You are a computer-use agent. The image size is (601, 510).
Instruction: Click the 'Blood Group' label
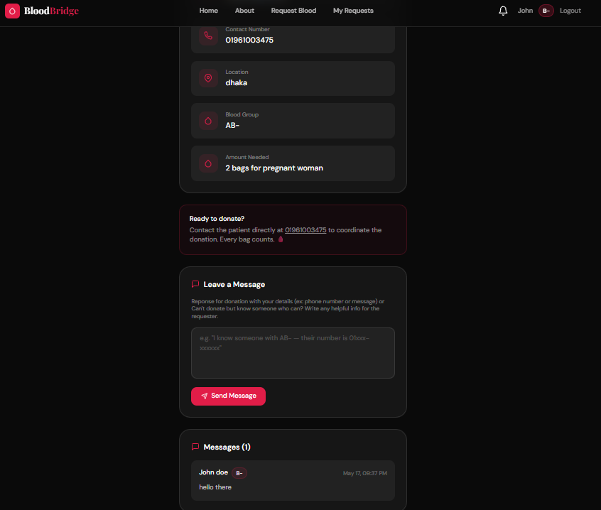coord(242,114)
